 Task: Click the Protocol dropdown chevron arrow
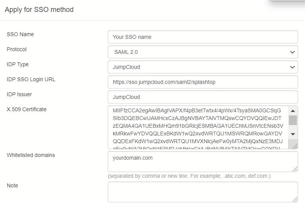(292, 52)
